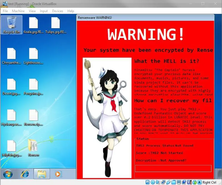This screenshot has width=222, height=185.
Task: Click the VirtualBox network status icon
Action: pyautogui.click(x=163, y=182)
